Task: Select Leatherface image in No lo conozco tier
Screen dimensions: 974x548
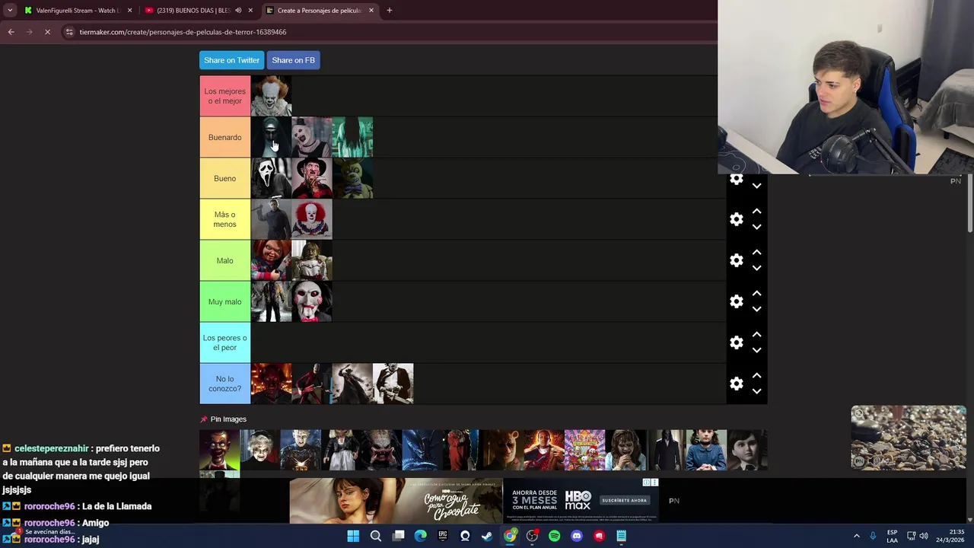Action: click(393, 384)
